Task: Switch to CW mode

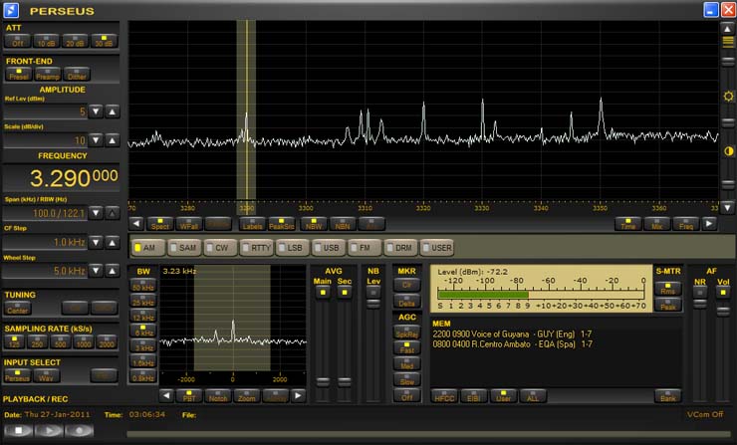Action: coord(220,248)
